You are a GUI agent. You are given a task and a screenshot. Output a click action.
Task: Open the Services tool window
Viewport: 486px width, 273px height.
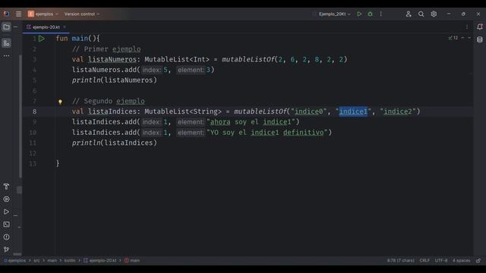pos(6,199)
